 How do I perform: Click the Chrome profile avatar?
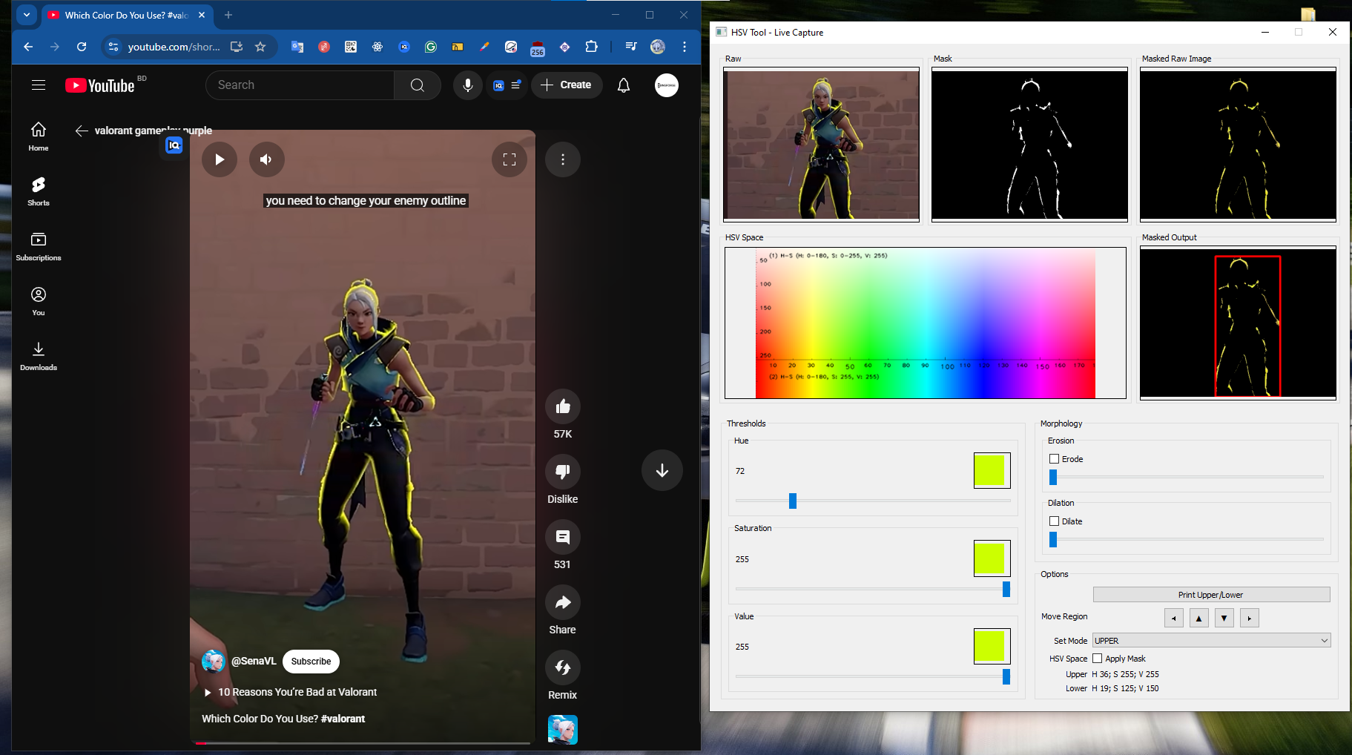pos(658,47)
